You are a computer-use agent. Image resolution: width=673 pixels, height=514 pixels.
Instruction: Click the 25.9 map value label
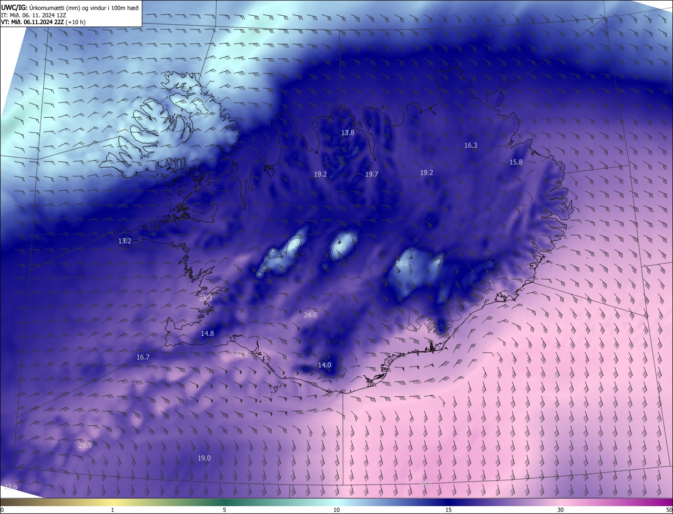pyautogui.click(x=85, y=446)
